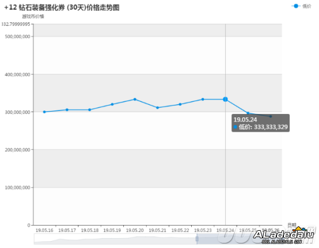Click the data zoom slider left handle

point(197,239)
